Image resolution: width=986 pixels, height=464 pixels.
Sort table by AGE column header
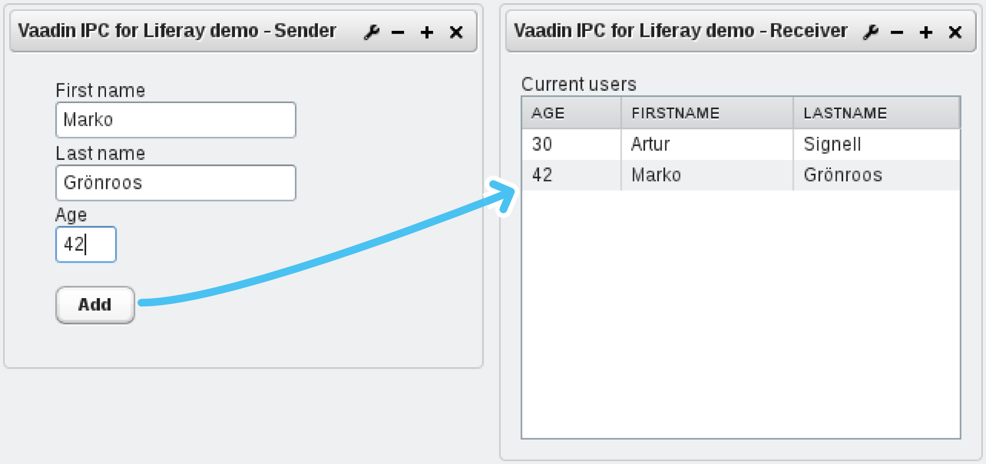tap(571, 113)
